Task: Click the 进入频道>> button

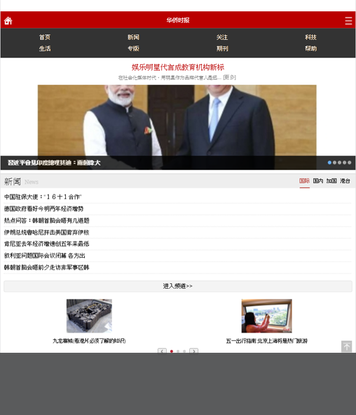Action: coord(178,286)
